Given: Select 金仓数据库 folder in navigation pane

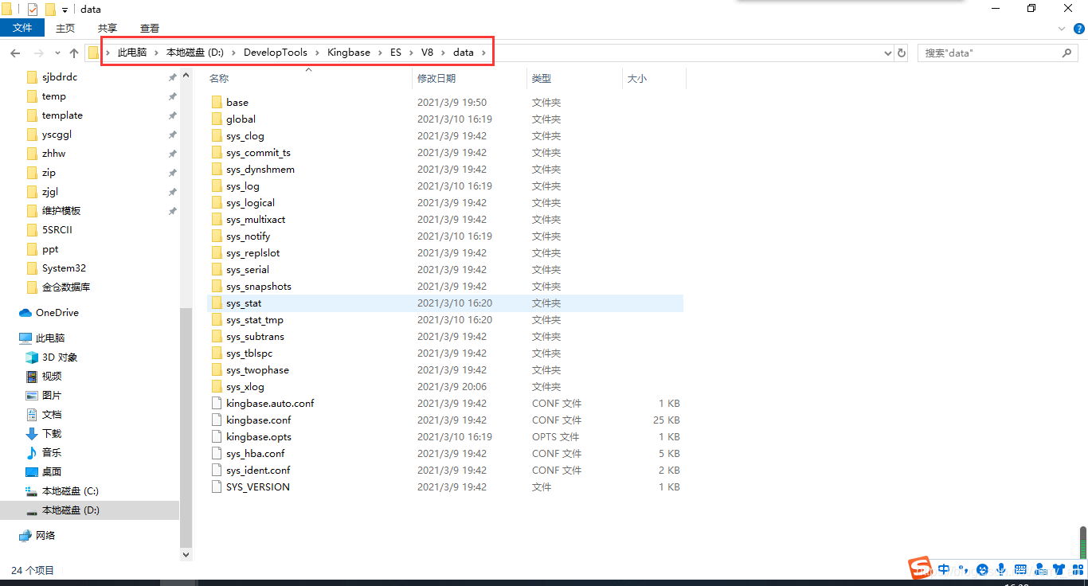Looking at the screenshot, I should [x=66, y=287].
